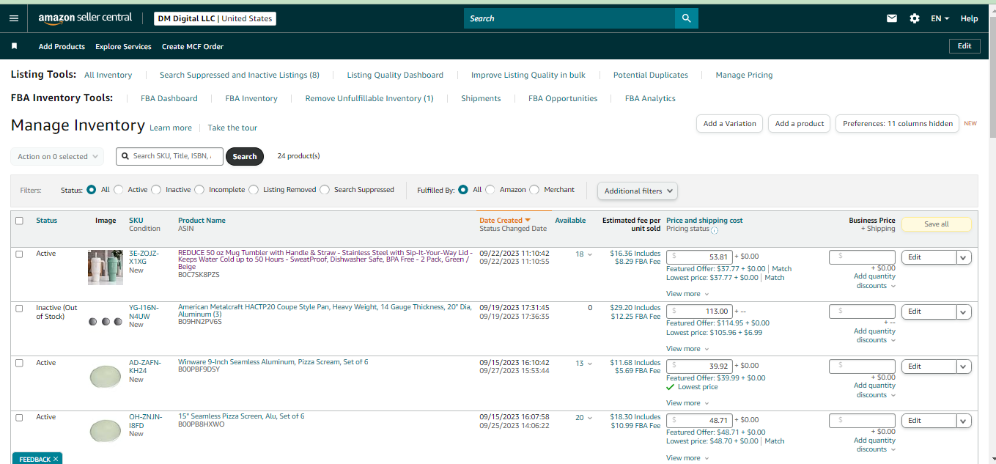Image resolution: width=996 pixels, height=464 pixels.
Task: Click Add quantity discounts for REDUCE Mug row
Action: [874, 281]
